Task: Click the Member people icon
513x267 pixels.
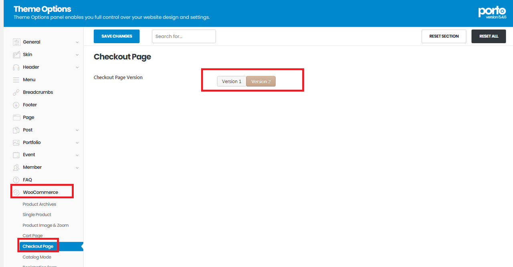Action: pos(16,167)
